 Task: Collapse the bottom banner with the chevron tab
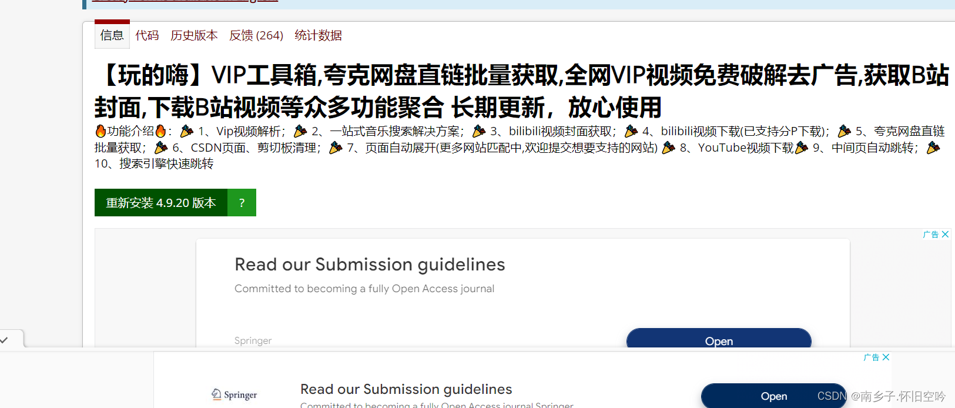click(5, 339)
